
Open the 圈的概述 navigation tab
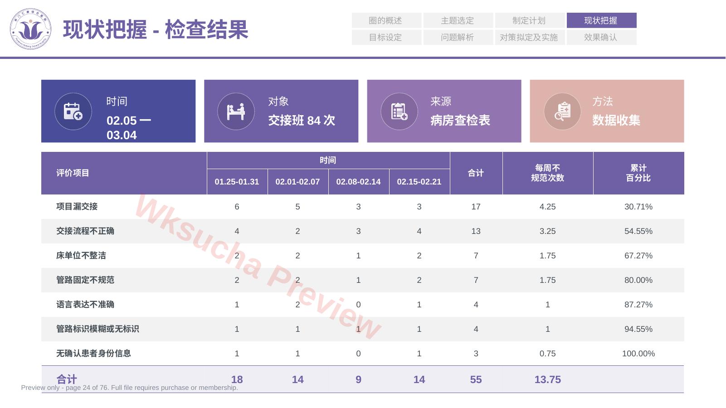point(386,20)
